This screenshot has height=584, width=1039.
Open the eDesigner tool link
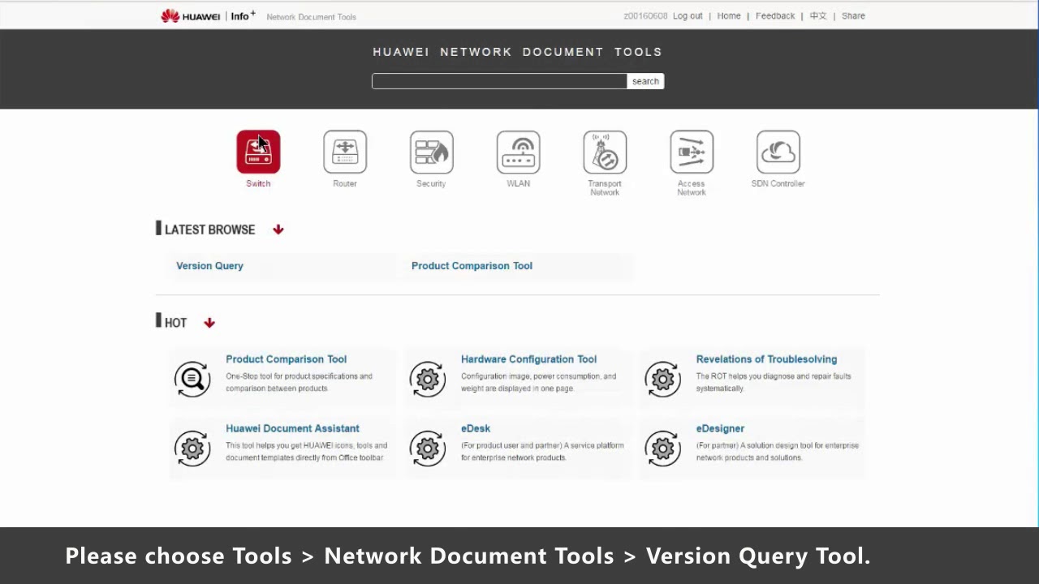click(x=720, y=428)
